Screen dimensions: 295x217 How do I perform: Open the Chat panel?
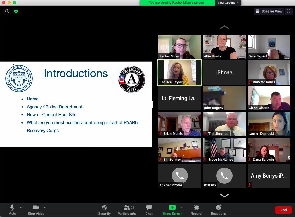click(149, 210)
